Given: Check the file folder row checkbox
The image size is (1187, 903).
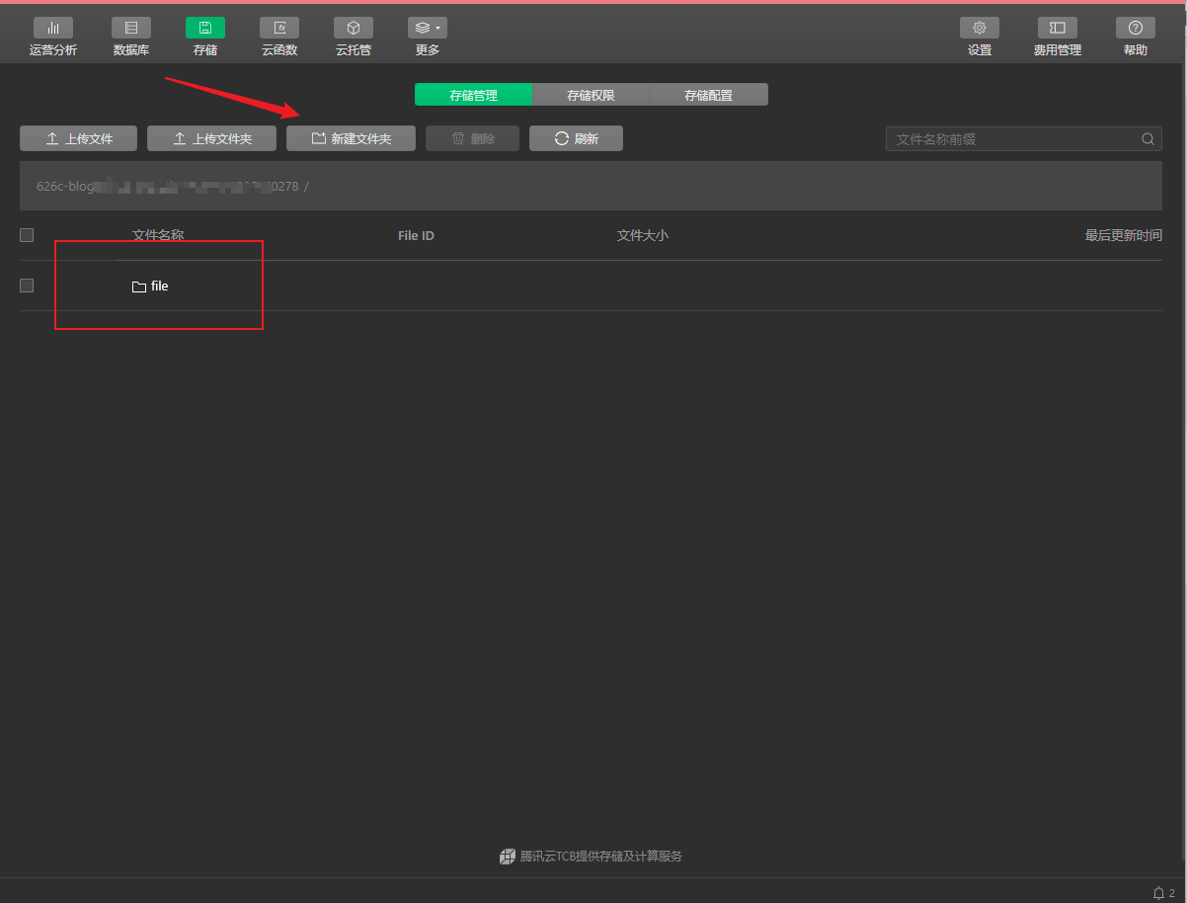Looking at the screenshot, I should [27, 286].
